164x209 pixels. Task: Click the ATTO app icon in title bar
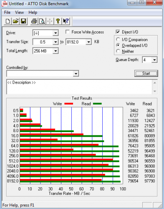pos(5,4)
